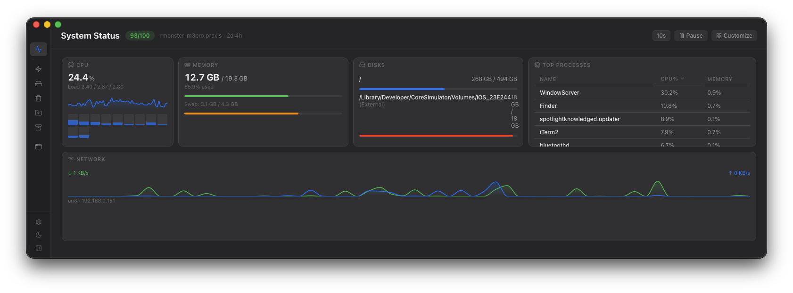Viewport: 793px width, 293px height.
Task: Sort processes by CPU% column
Action: click(x=672, y=79)
